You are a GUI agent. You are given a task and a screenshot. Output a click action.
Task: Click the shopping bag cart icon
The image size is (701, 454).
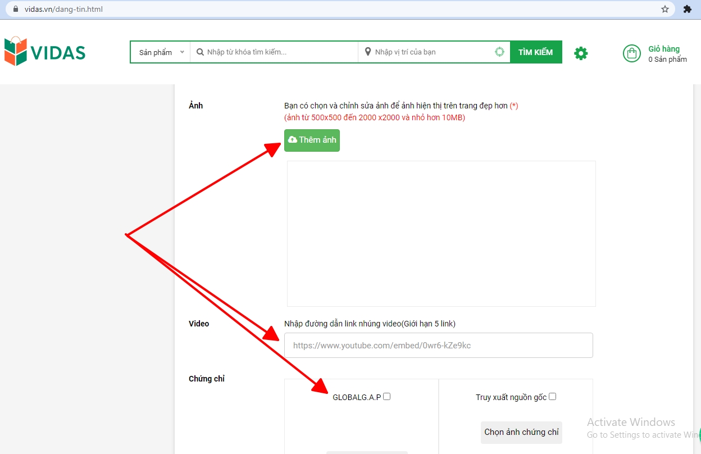(632, 53)
